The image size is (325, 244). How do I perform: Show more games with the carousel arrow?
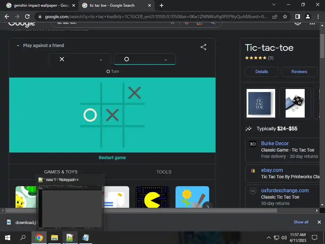pos(208,206)
